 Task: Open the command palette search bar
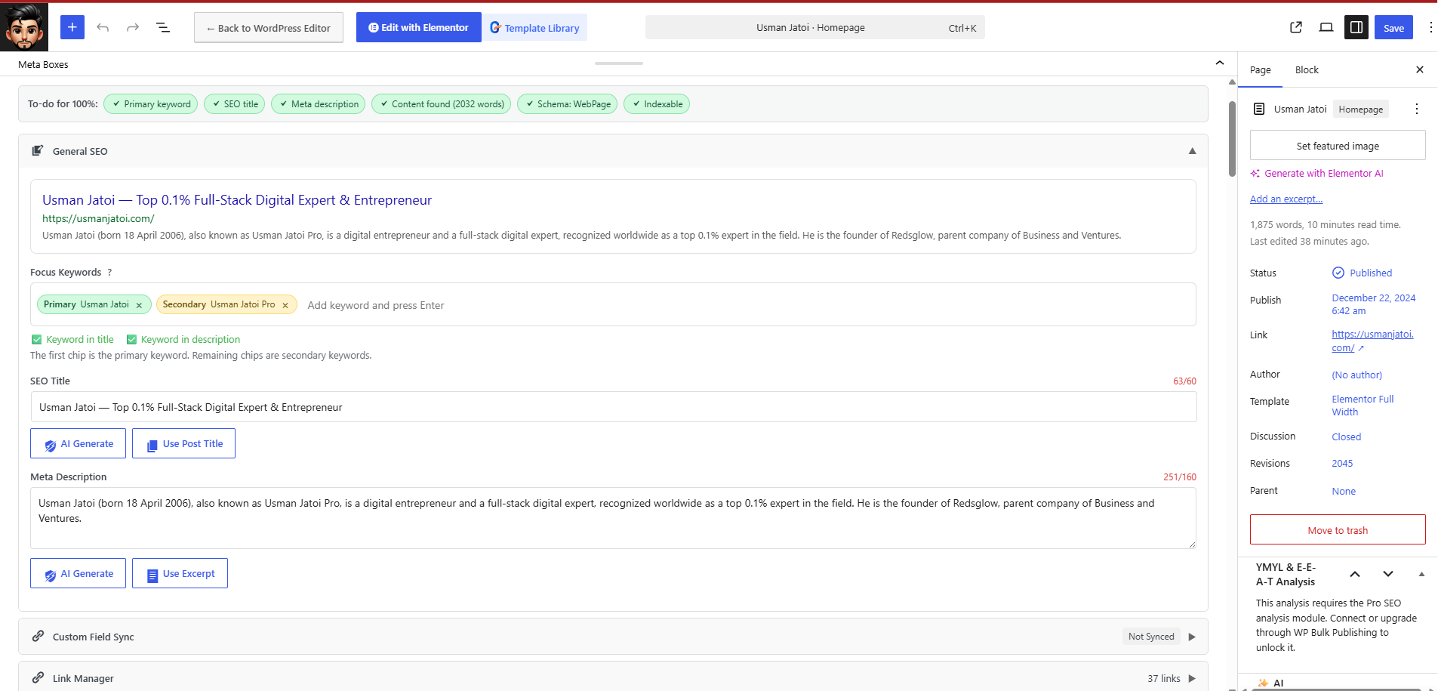pos(815,28)
